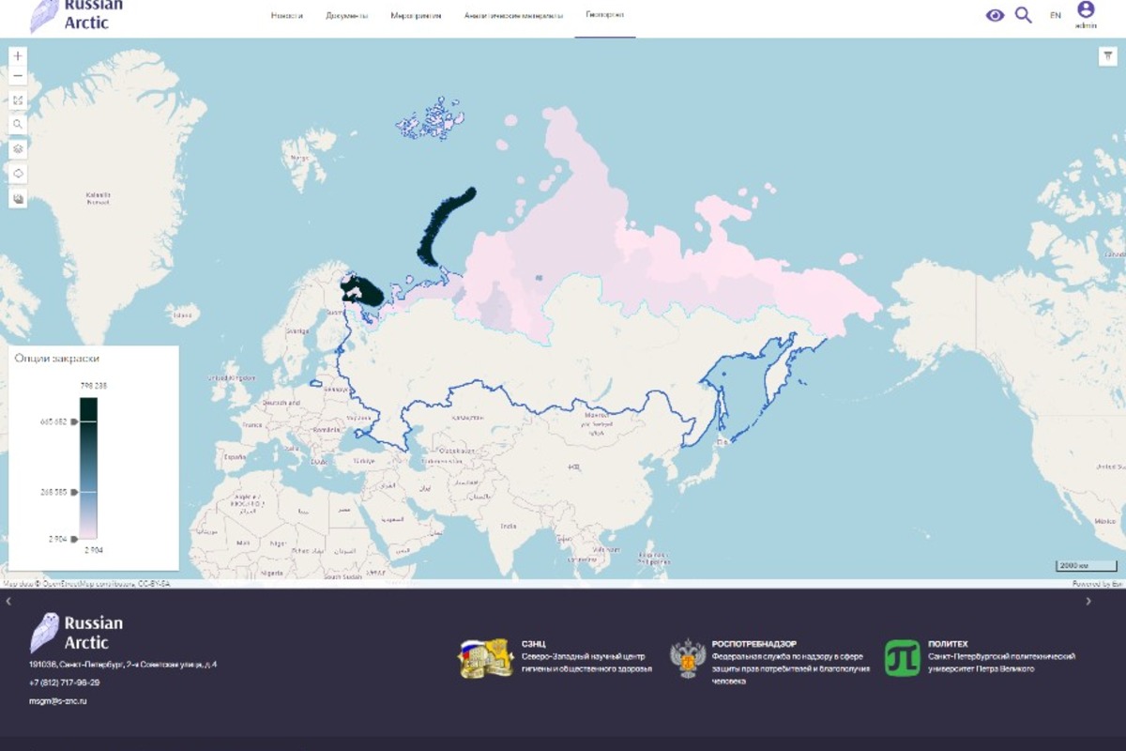The height and width of the screenshot is (751, 1126).
Task: Toggle the accessibility eye icon
Action: pyautogui.click(x=995, y=15)
